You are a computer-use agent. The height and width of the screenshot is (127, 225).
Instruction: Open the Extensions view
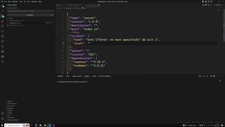pos(2,26)
